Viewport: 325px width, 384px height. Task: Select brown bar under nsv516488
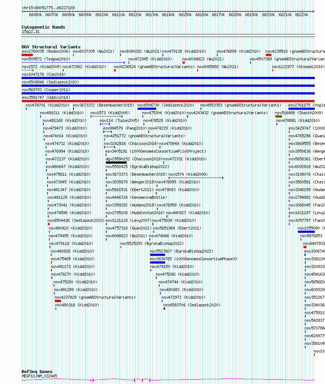[x=279, y=116]
